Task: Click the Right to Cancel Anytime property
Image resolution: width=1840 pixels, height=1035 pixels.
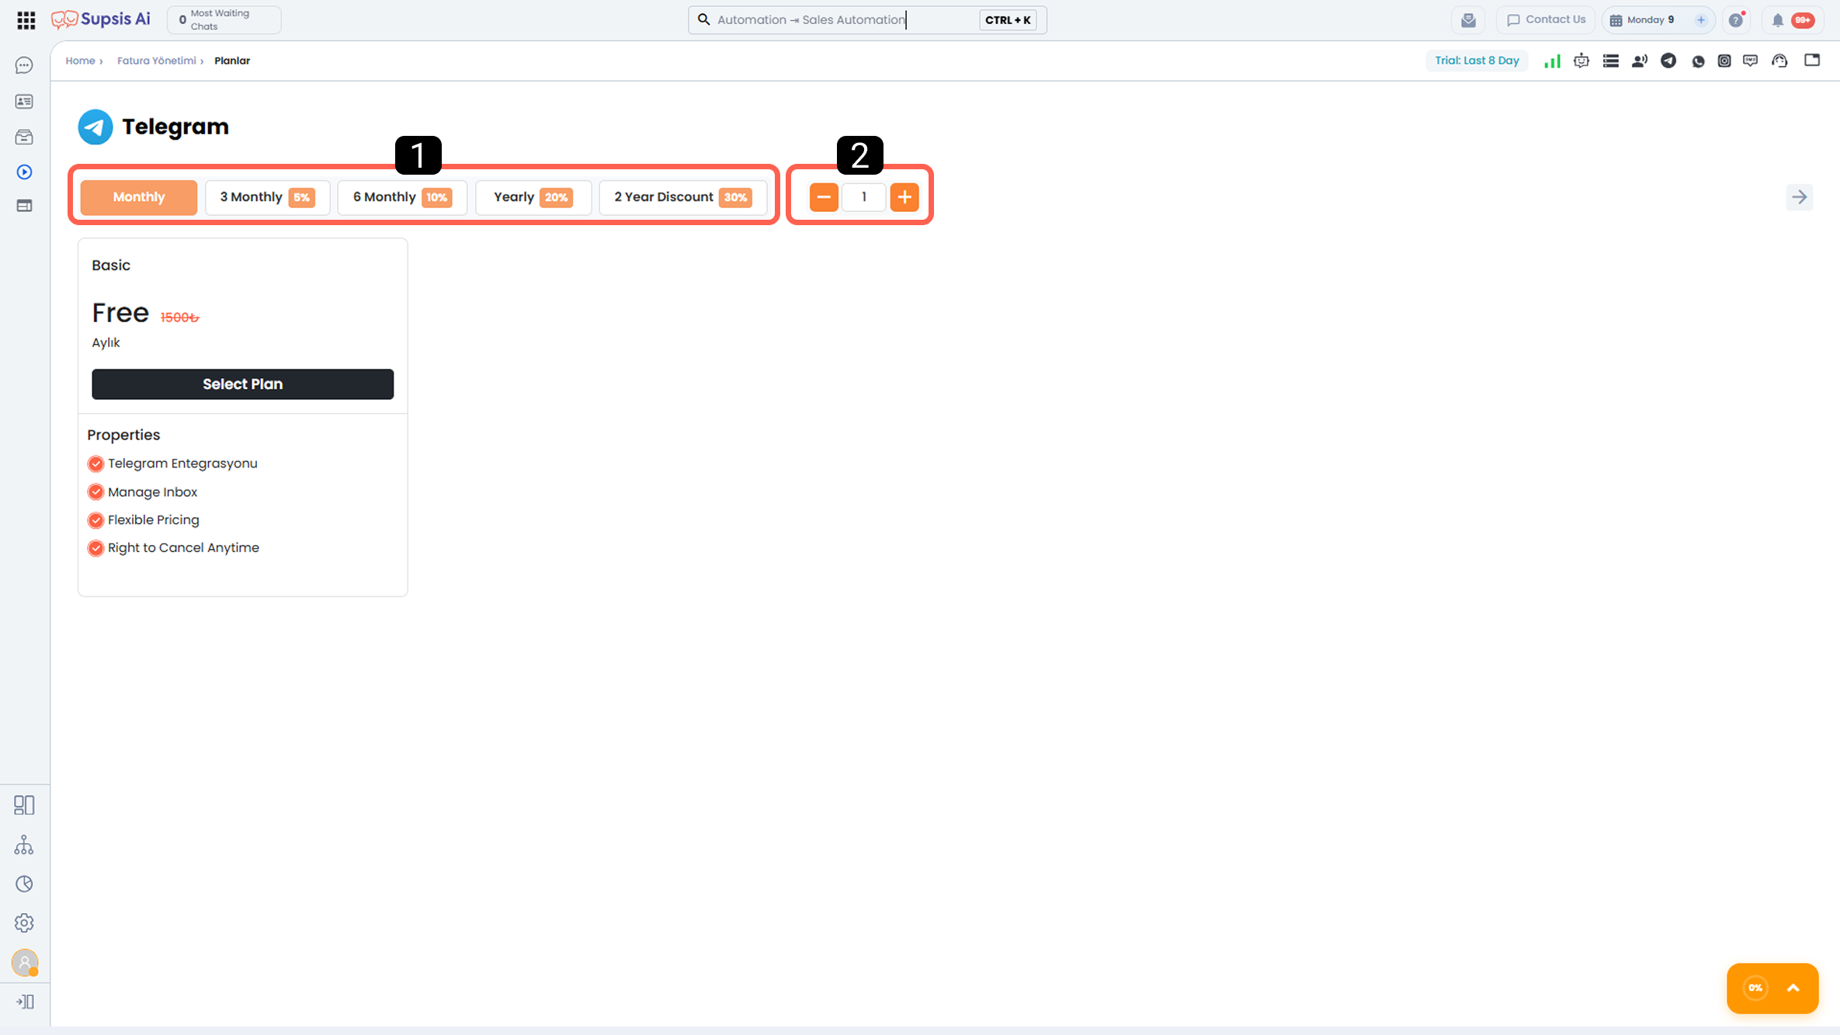Action: click(183, 548)
